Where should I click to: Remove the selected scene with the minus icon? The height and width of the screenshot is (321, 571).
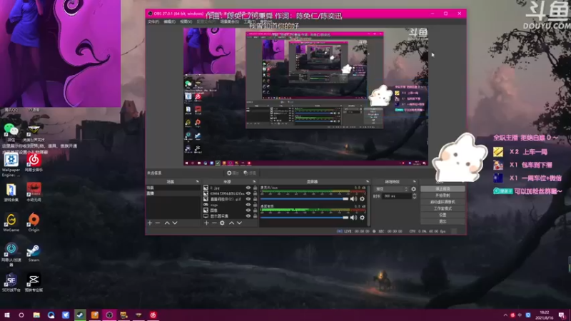pos(158,223)
